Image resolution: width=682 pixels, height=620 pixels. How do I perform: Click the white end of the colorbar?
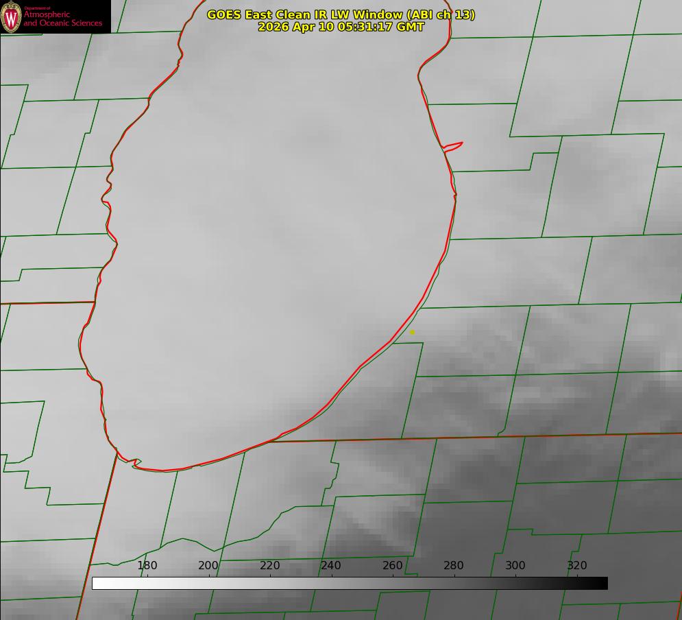[98, 584]
